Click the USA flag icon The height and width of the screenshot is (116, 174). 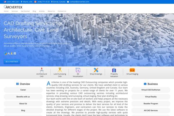coord(5,2)
